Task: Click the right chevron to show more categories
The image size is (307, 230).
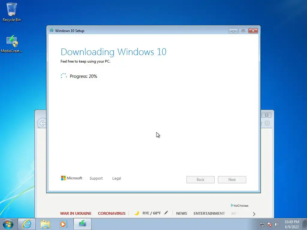Action: [x=254, y=214]
